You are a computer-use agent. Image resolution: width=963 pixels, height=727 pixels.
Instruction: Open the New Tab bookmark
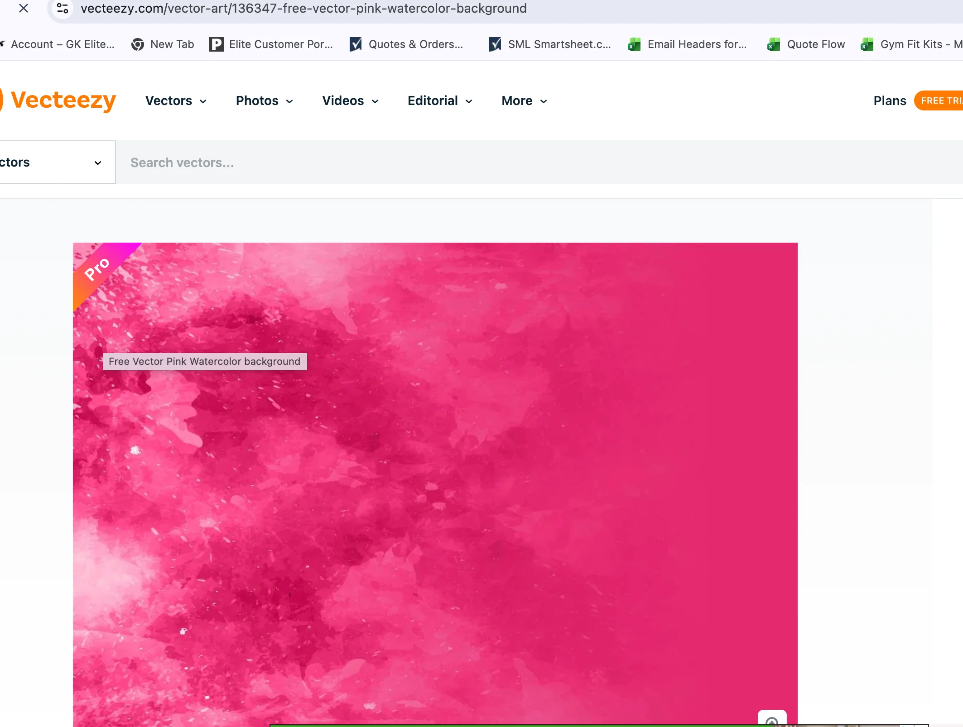pos(163,44)
